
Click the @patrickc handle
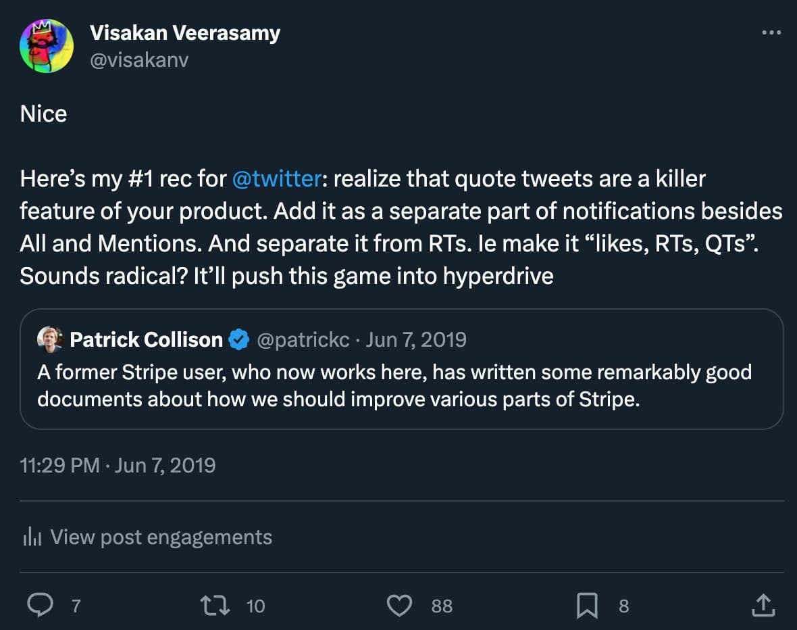pyautogui.click(x=303, y=339)
